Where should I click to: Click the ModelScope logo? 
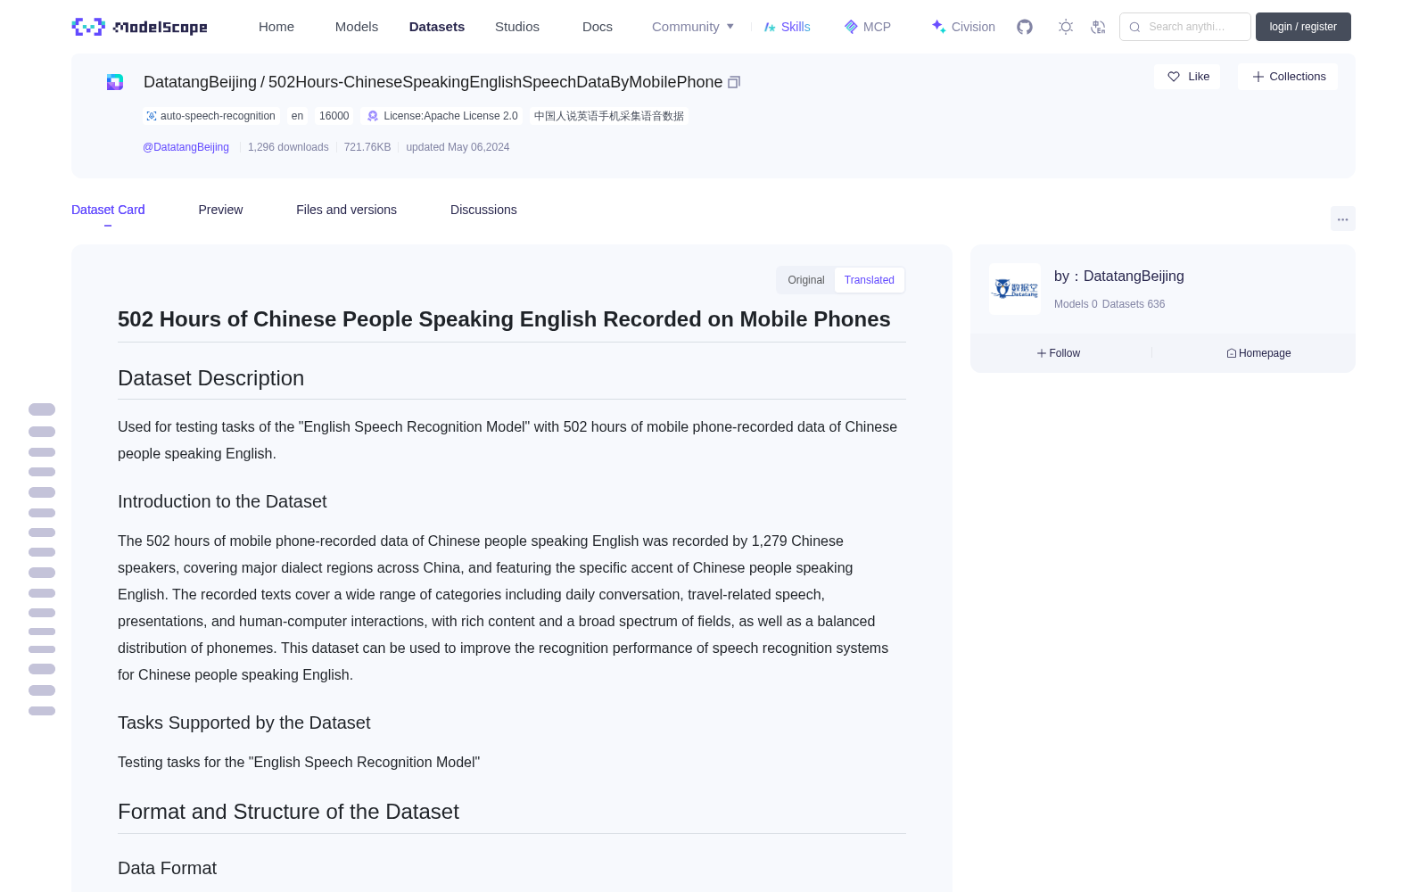pos(140,27)
